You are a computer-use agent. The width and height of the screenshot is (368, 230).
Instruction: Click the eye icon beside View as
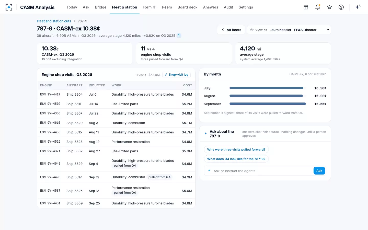[252, 30]
